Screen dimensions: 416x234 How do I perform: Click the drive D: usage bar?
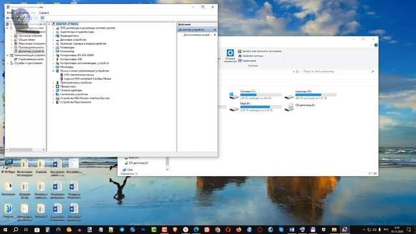pos(316,95)
